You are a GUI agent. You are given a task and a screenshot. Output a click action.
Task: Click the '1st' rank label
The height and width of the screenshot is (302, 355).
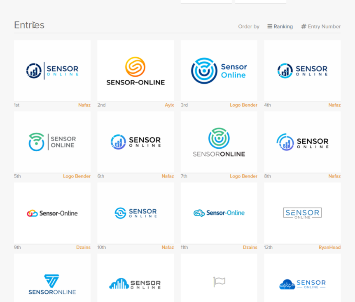pos(16,105)
